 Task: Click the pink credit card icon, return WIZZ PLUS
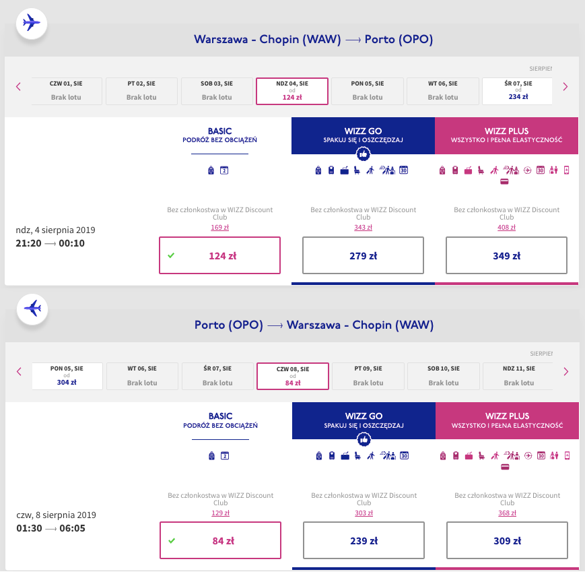pos(505,467)
